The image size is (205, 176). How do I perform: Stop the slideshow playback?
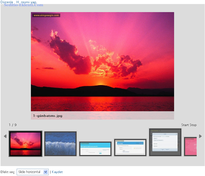click(x=193, y=125)
